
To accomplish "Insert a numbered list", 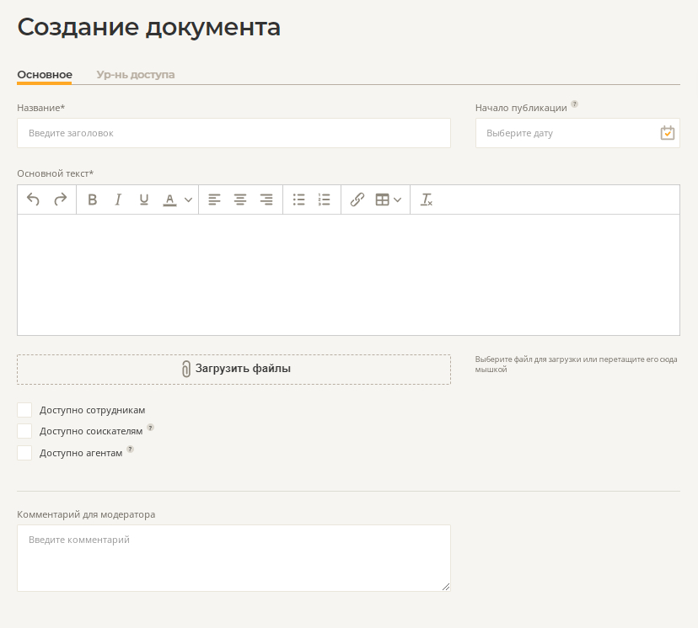I will tap(324, 200).
